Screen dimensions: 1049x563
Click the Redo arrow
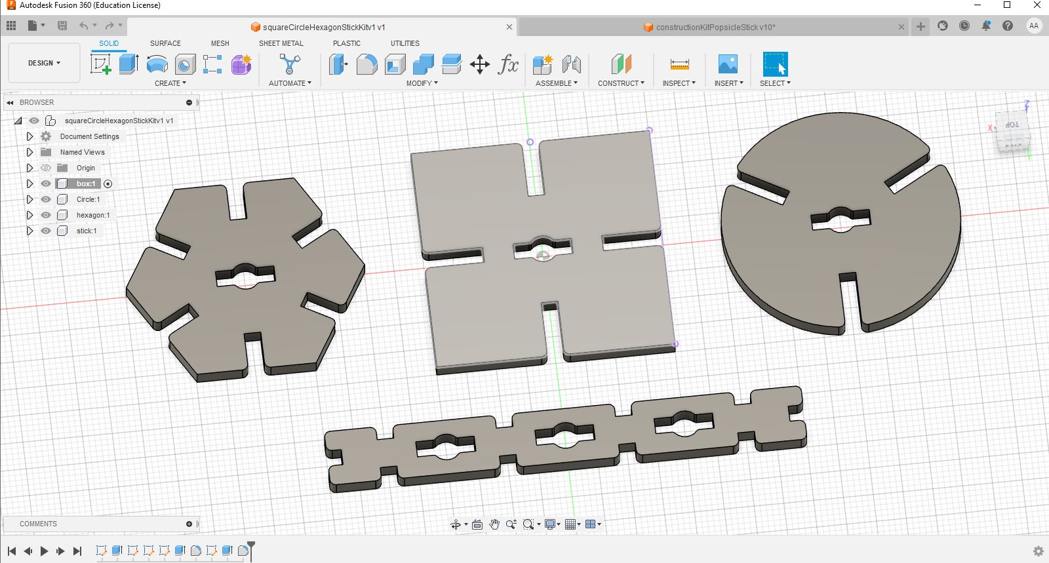coord(109,26)
